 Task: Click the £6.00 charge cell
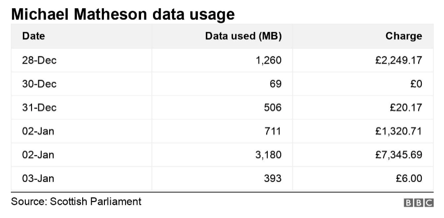pos(408,178)
